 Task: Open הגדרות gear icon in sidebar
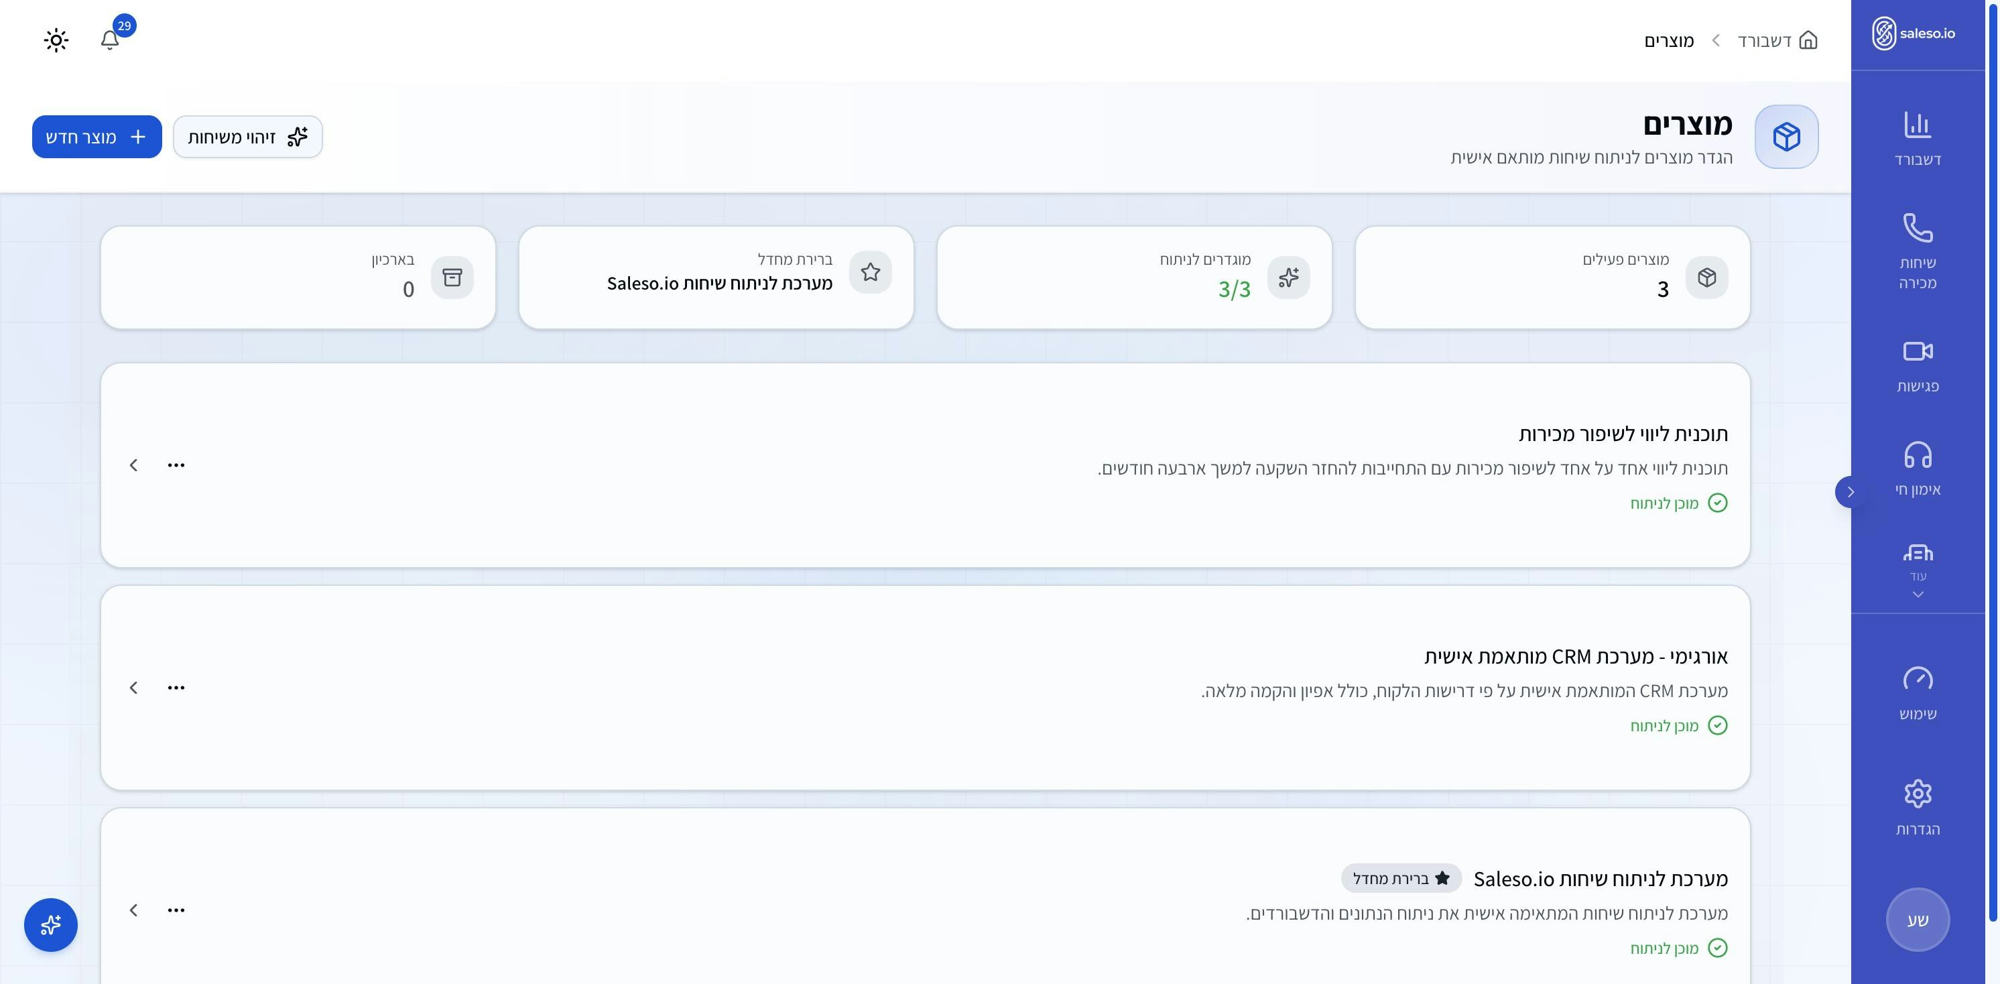1917,794
